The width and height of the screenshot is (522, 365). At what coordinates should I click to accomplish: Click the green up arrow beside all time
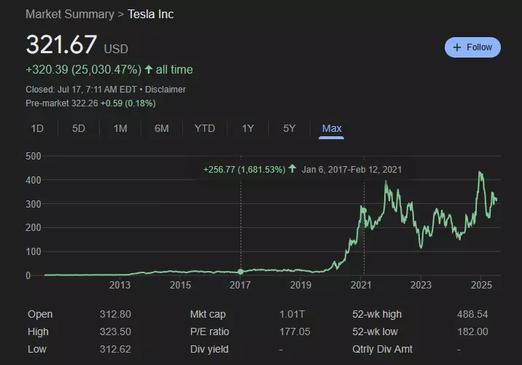click(x=149, y=69)
